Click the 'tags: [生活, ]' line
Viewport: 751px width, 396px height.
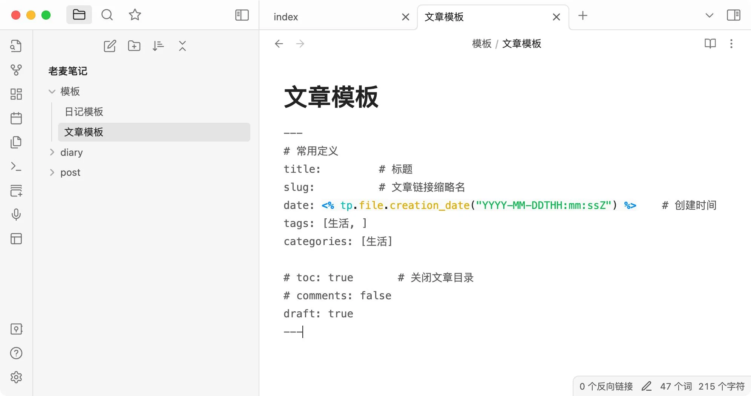click(x=325, y=223)
